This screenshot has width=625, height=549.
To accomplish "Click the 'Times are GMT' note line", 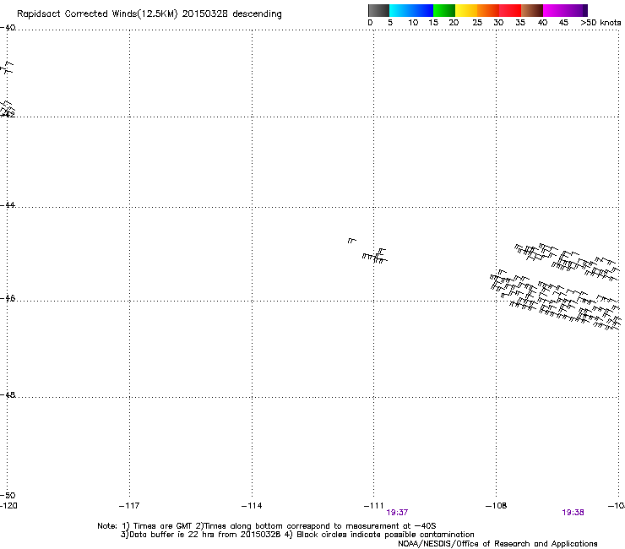I will pyautogui.click(x=266, y=526).
